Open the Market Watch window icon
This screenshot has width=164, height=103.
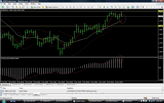[x=13, y=7]
